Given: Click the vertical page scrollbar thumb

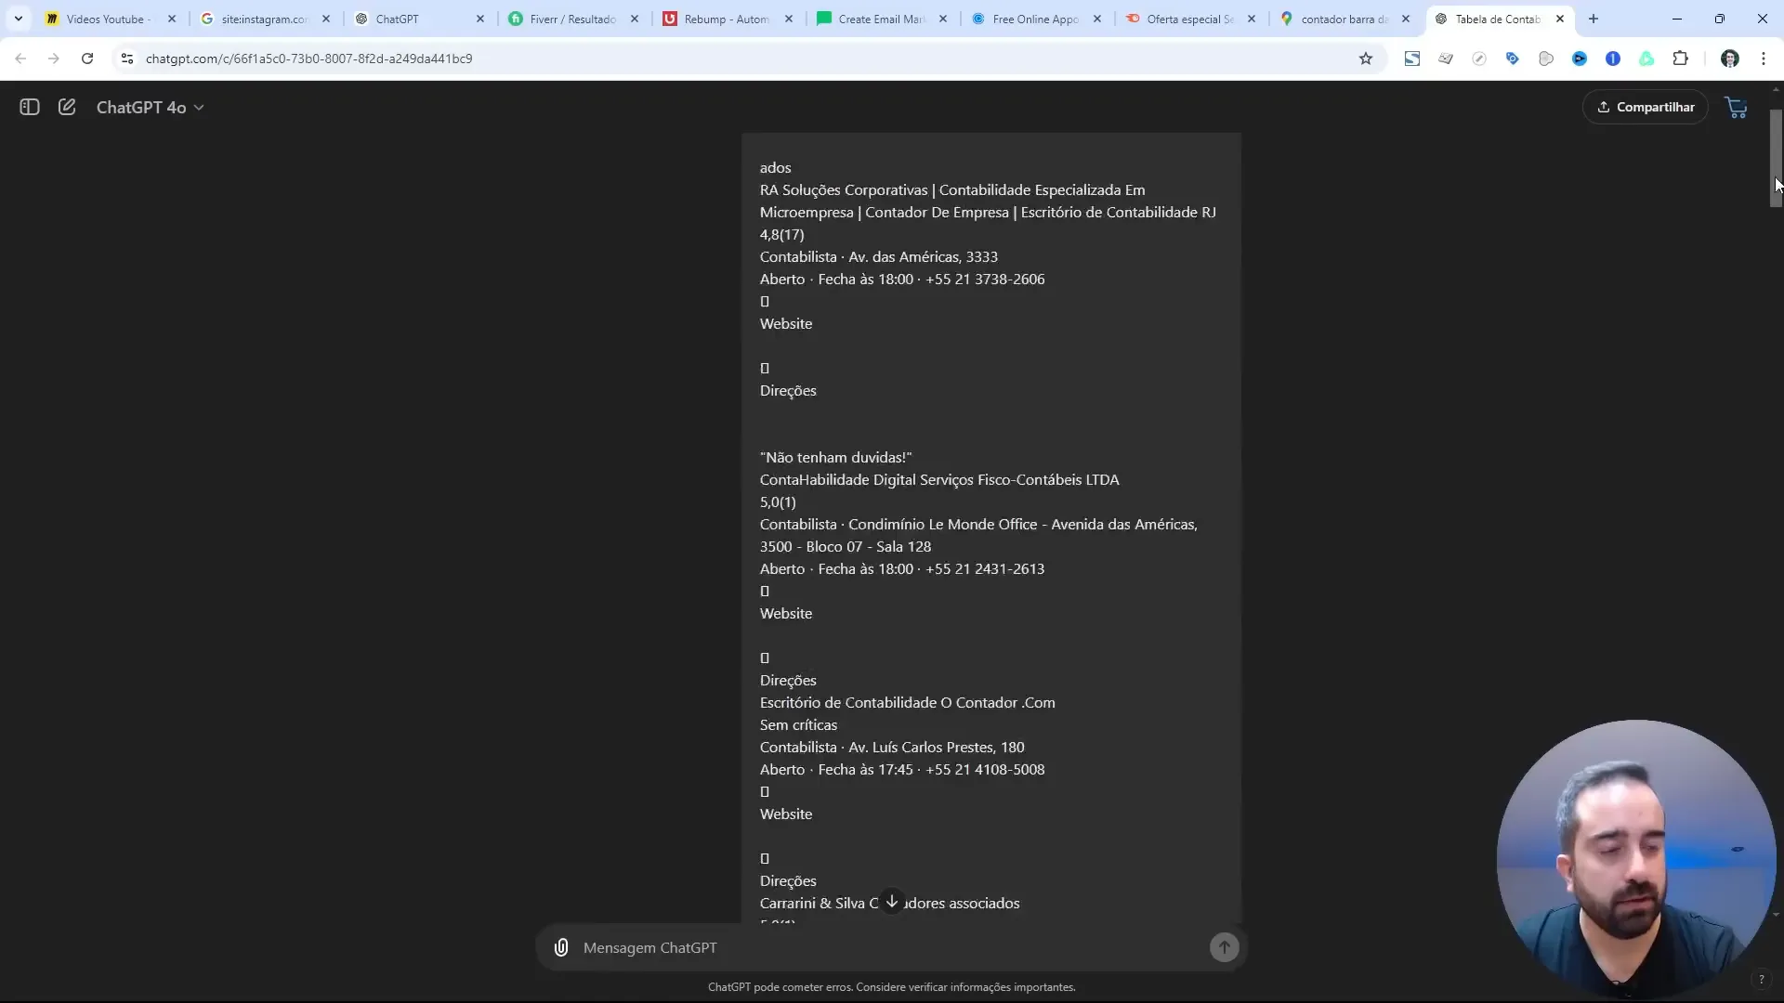Looking at the screenshot, I should [1775, 158].
